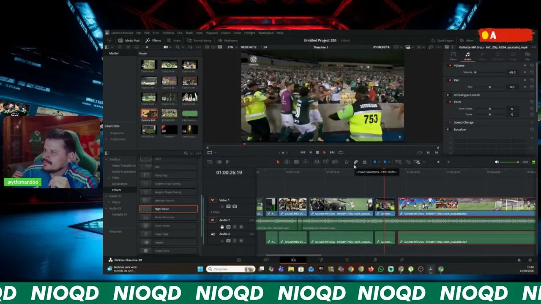Open the Keyframes panel

(x=228, y=41)
